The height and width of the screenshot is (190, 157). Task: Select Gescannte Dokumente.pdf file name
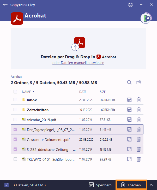pyautogui.click(x=48, y=140)
